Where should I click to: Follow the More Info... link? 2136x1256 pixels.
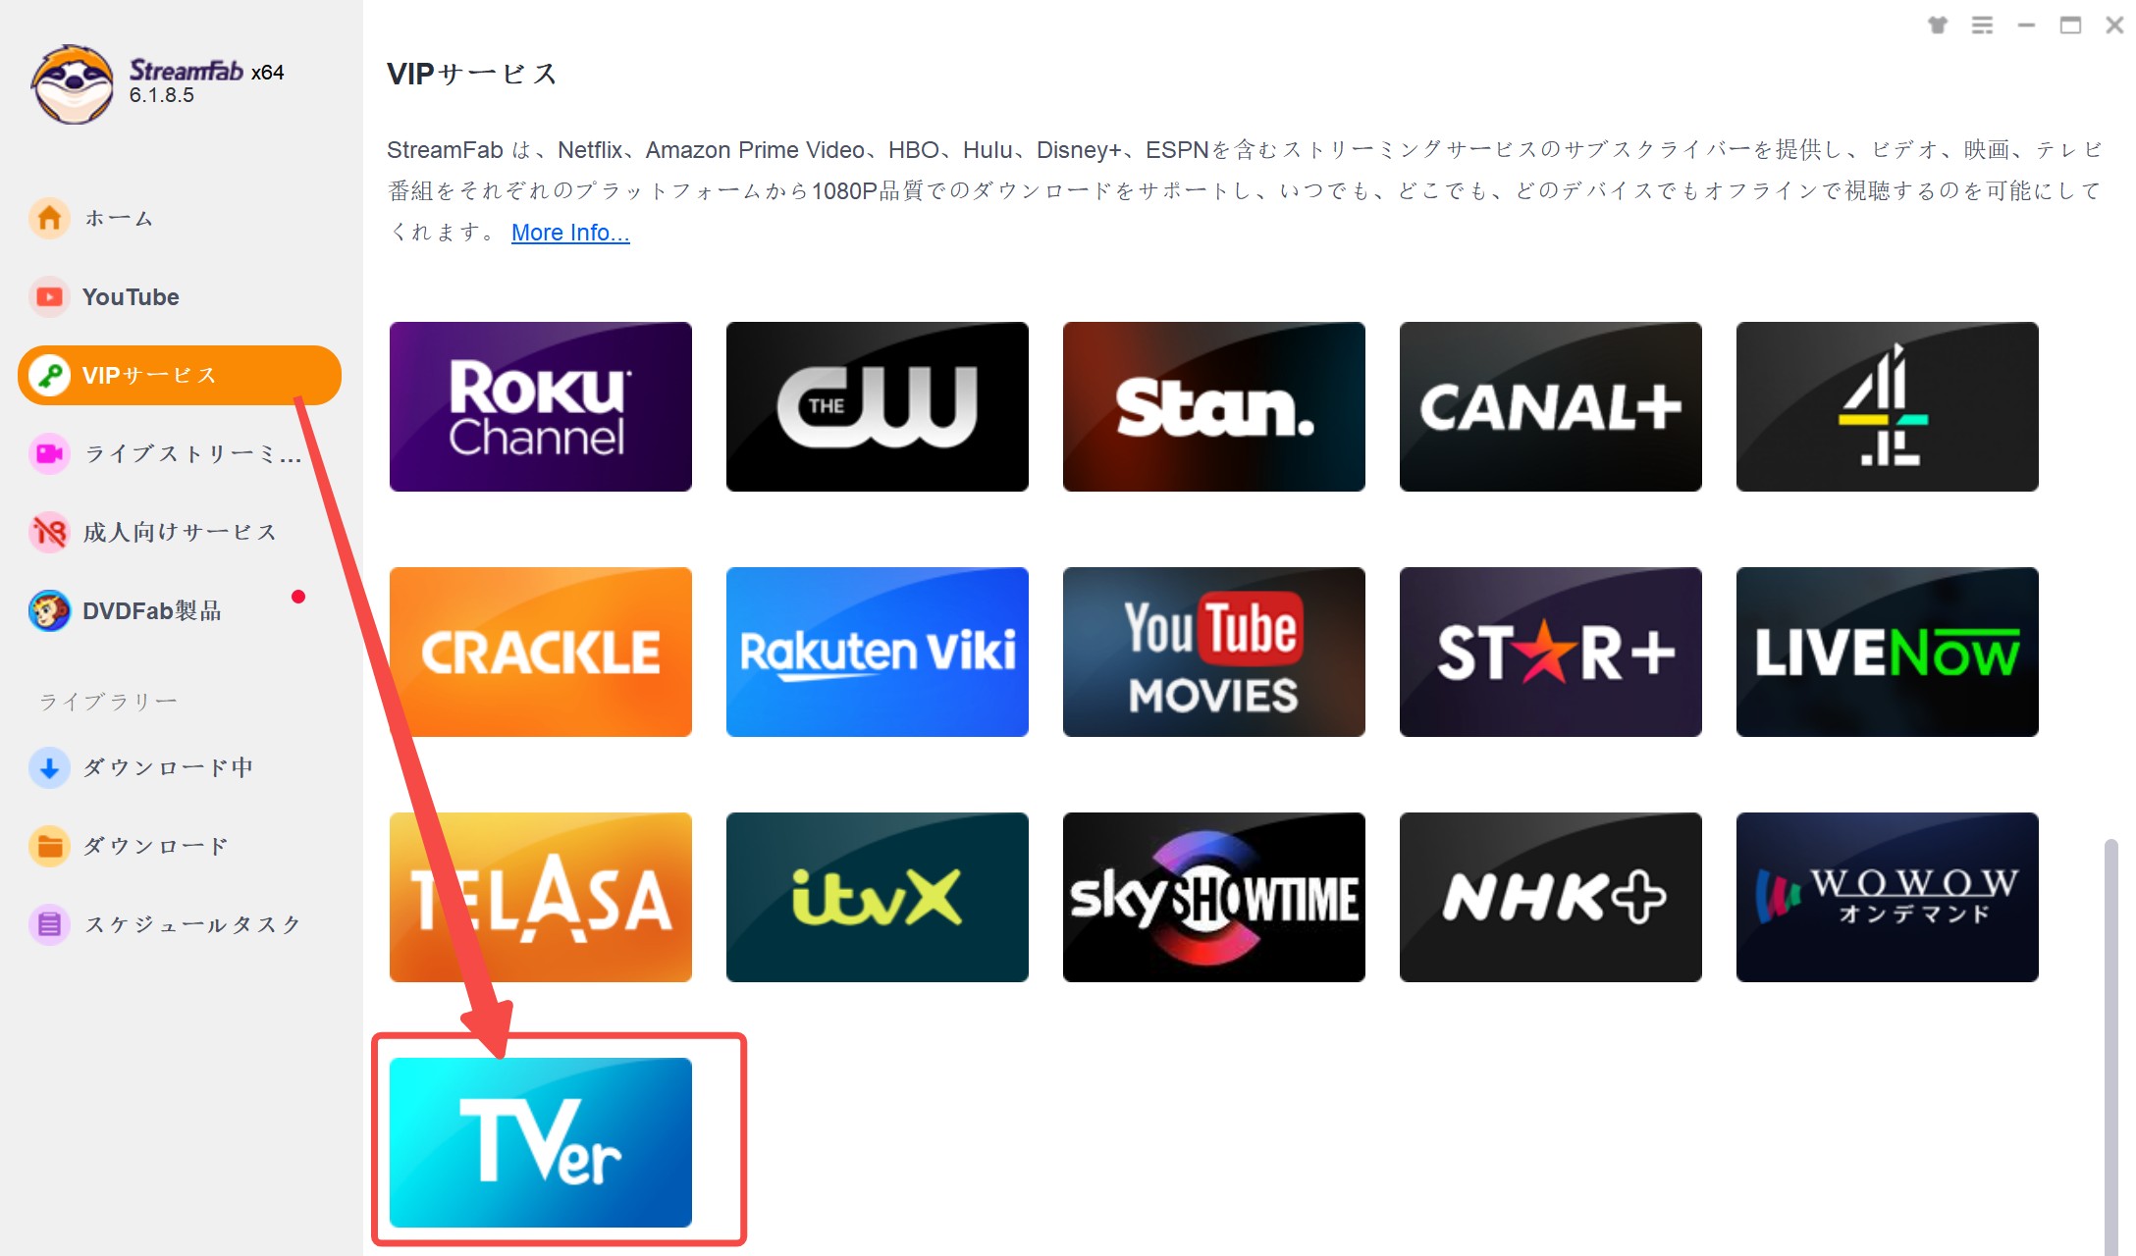point(570,233)
